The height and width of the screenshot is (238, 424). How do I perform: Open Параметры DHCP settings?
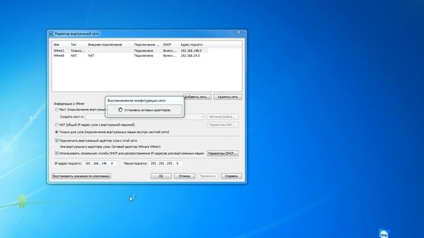(223, 153)
